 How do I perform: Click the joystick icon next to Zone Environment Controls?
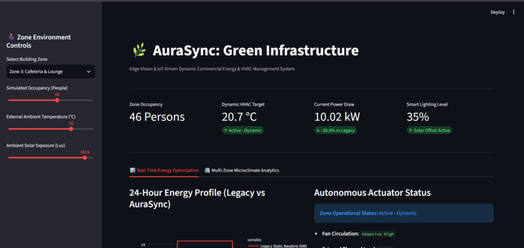pyautogui.click(x=11, y=37)
